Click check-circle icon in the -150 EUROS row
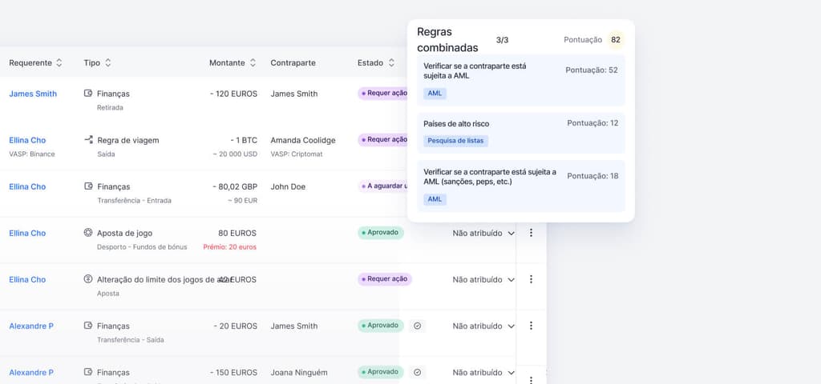The height and width of the screenshot is (384, 821). click(417, 372)
